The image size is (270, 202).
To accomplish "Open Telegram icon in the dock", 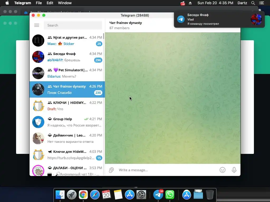I will point(158,195).
